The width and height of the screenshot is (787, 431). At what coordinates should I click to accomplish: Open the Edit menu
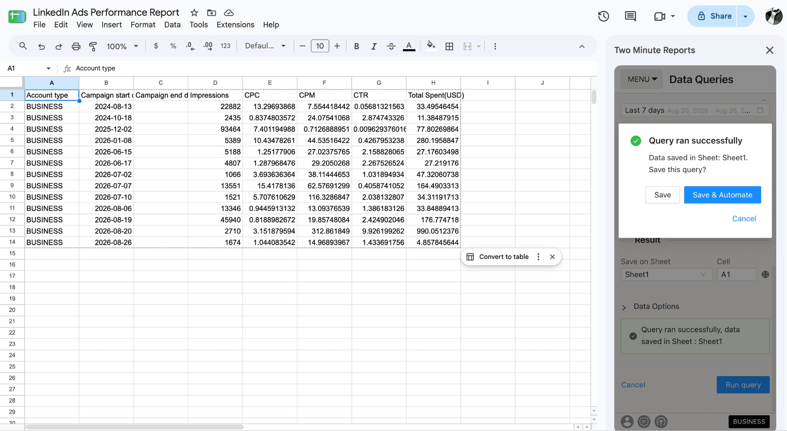tap(61, 25)
